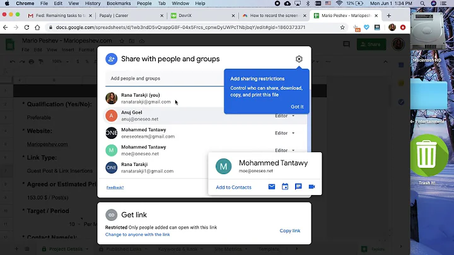Click the blue heart extension icon
454x255 pixels.
pyautogui.click(x=366, y=27)
